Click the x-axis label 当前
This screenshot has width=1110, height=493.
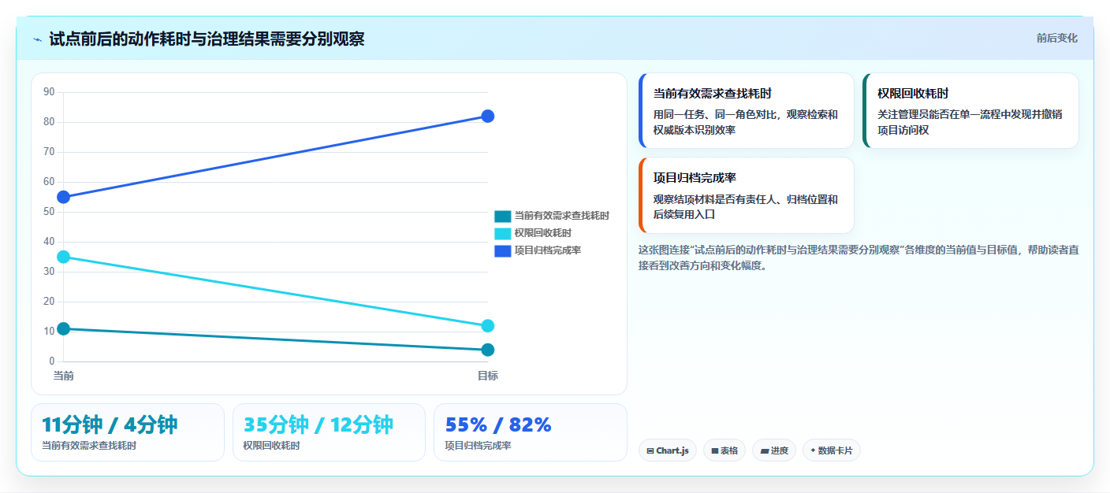(64, 376)
